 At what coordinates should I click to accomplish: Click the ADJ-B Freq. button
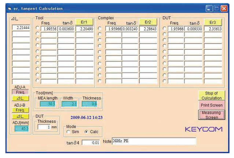click(20, 110)
